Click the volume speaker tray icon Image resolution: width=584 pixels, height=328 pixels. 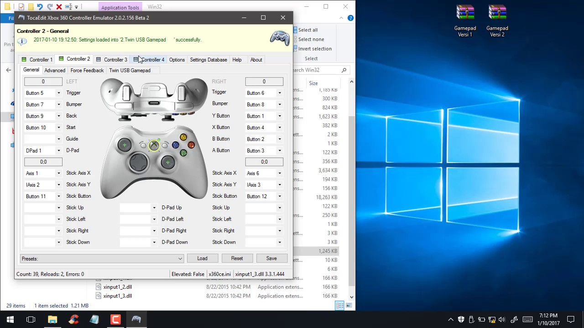point(502,319)
